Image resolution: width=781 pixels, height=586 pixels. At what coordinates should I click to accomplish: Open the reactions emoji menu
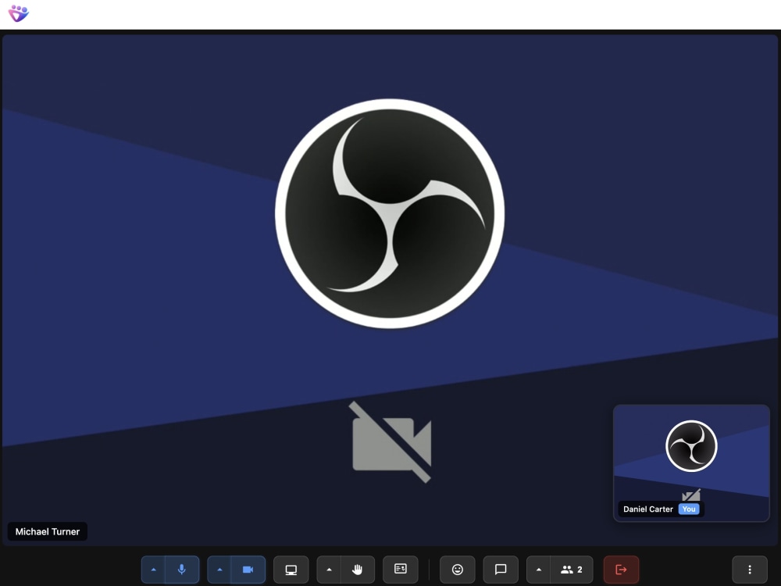tap(457, 569)
